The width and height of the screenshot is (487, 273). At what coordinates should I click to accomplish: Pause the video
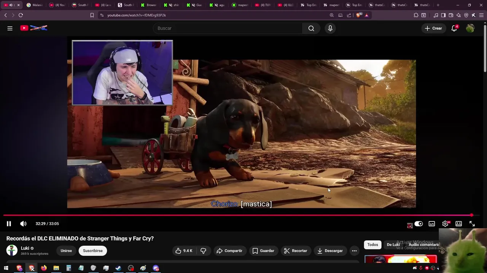tap(9, 224)
